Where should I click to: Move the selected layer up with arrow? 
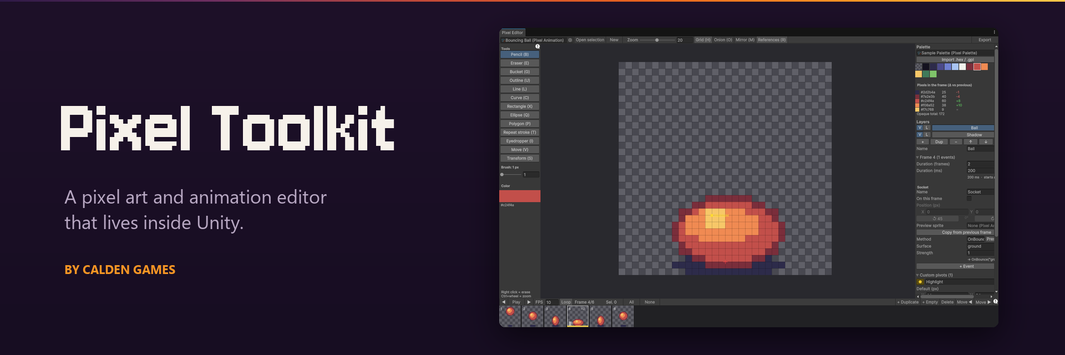971,142
